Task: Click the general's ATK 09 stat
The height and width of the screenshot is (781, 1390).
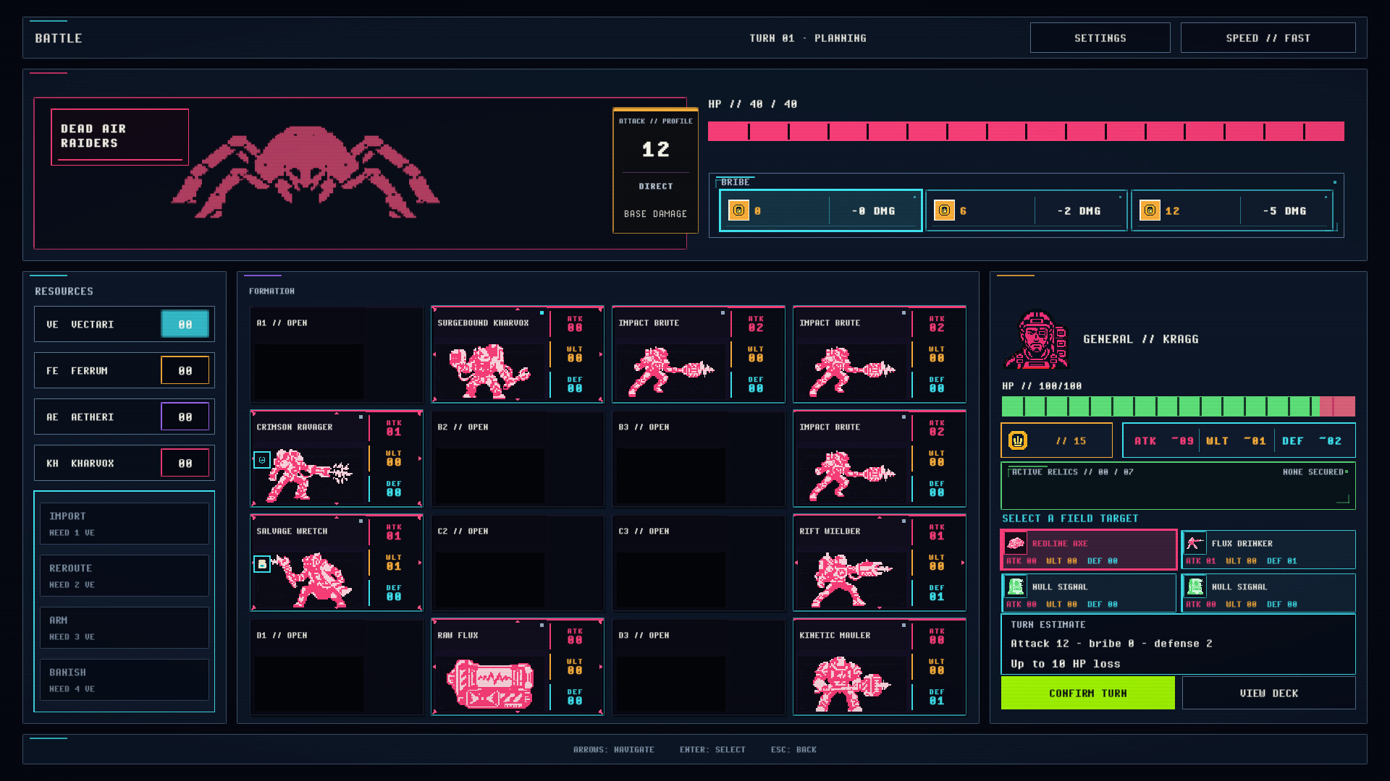Action: tap(1163, 440)
